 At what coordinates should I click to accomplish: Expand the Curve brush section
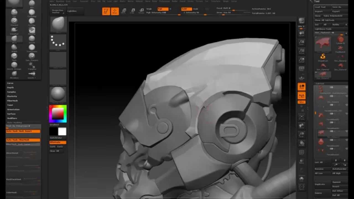[x=10, y=83]
